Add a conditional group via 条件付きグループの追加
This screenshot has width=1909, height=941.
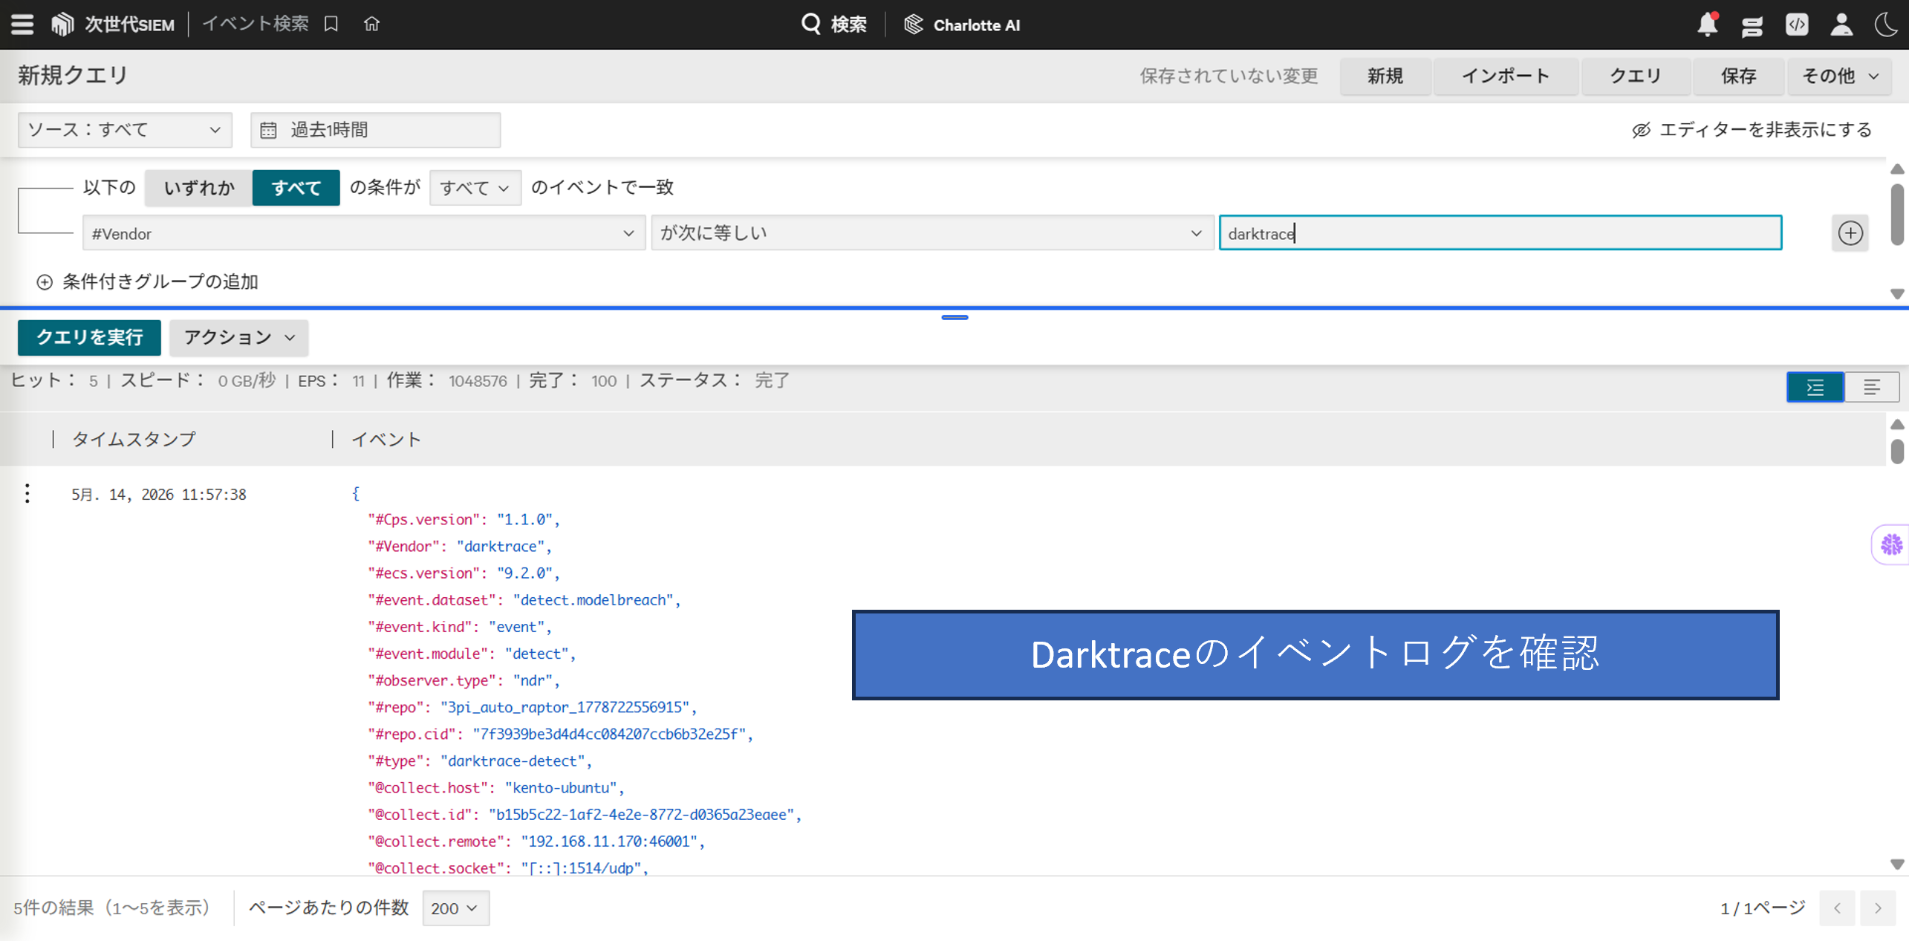pyautogui.click(x=147, y=282)
